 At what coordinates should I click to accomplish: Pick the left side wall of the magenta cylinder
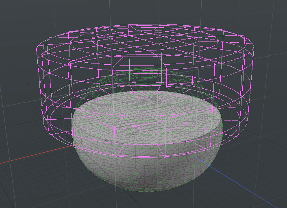coord(41,90)
